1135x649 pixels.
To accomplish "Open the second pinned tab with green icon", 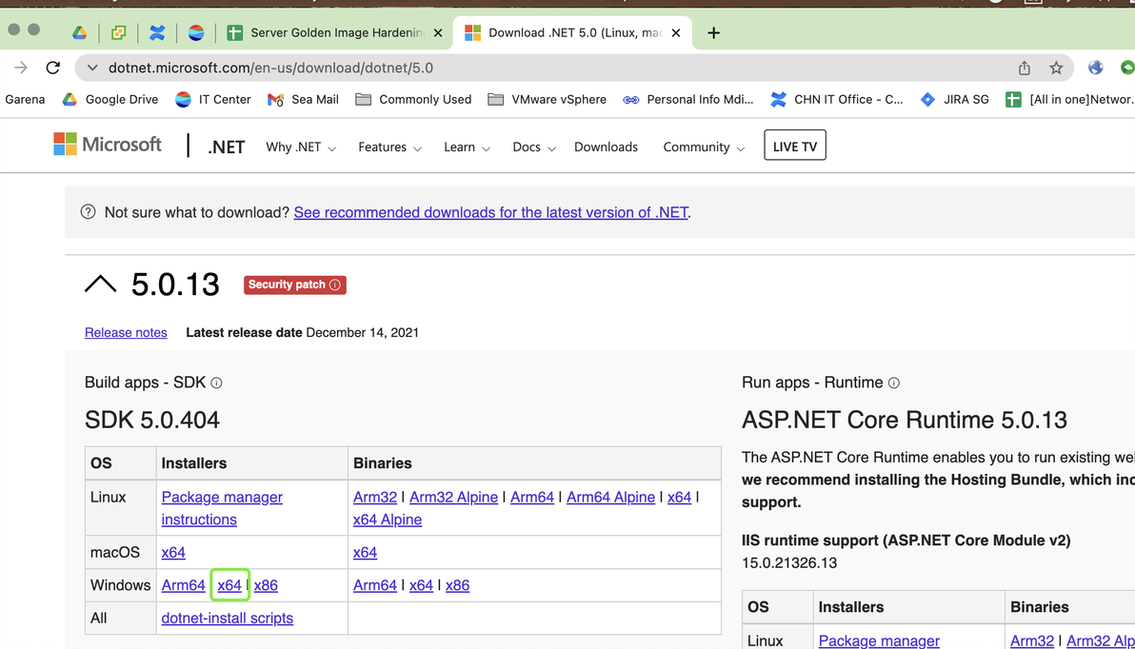I will pos(119,32).
